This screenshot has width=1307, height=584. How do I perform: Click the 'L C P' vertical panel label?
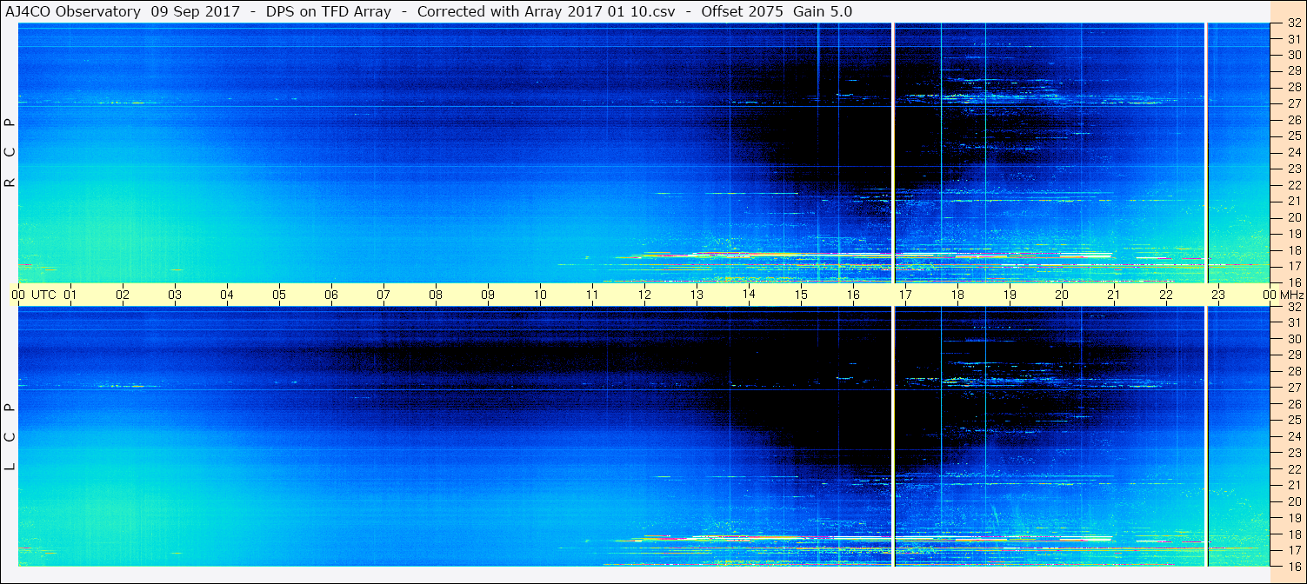pos(10,437)
